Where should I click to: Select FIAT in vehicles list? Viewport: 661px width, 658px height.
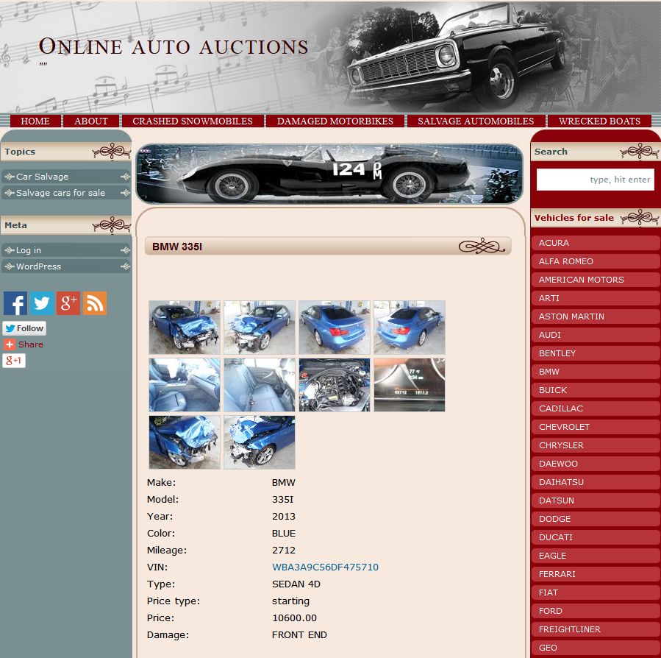point(596,592)
